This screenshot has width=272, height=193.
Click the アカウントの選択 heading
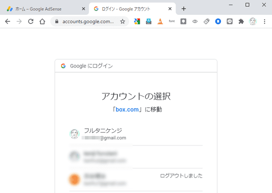coord(136,96)
